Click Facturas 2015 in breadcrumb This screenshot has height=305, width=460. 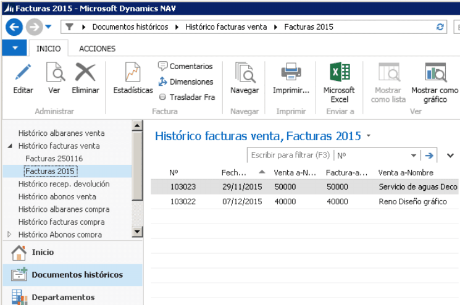coord(309,27)
